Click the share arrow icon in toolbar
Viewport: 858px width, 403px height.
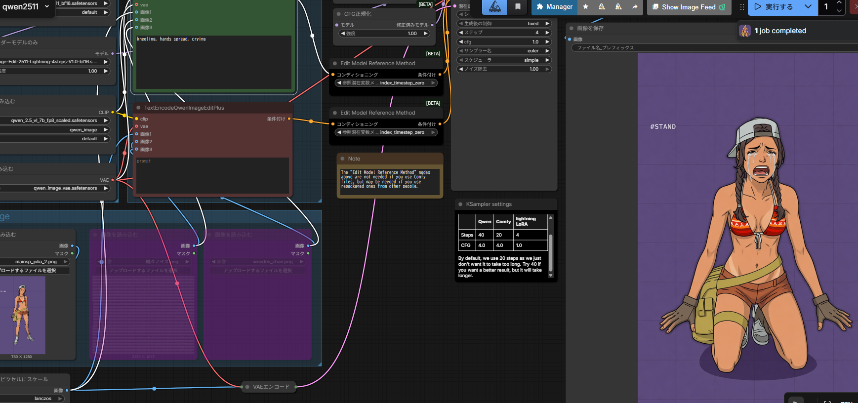coord(635,7)
